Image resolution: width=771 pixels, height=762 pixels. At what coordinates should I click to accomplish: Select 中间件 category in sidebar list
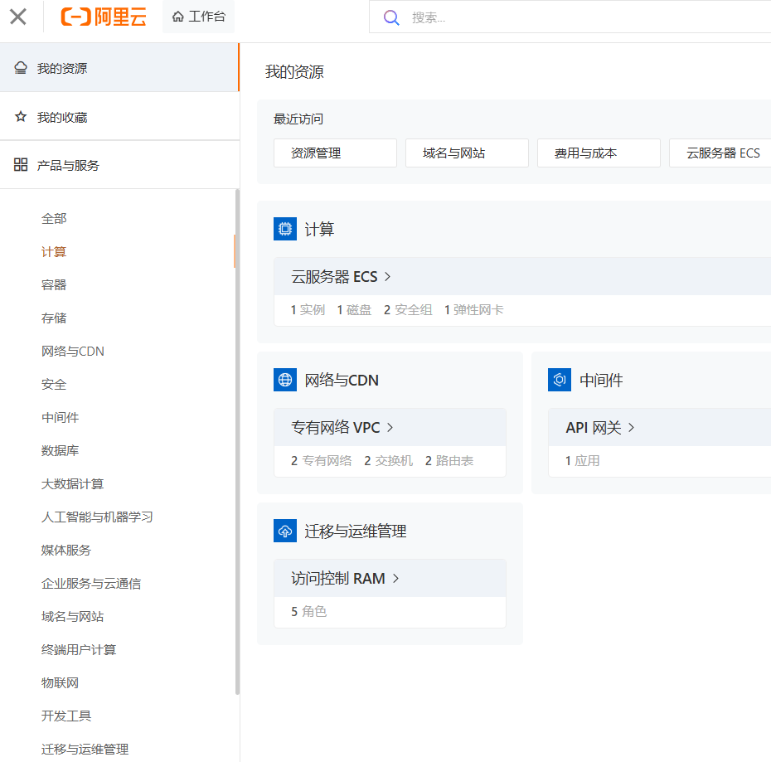(x=60, y=418)
